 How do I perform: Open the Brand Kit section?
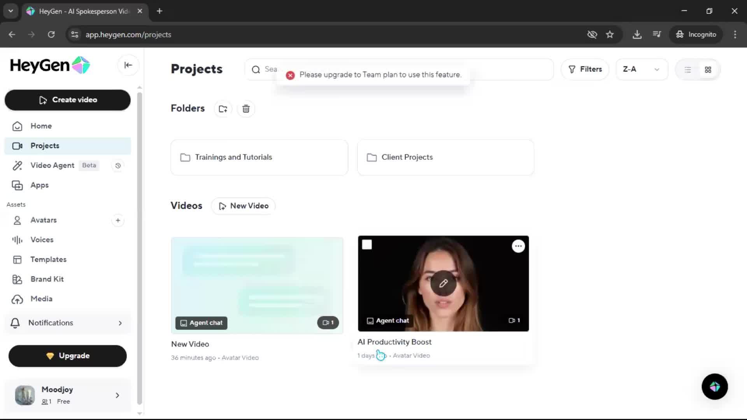pos(47,279)
